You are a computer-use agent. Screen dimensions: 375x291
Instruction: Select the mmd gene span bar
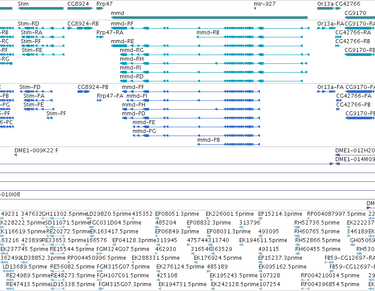point(209,18)
